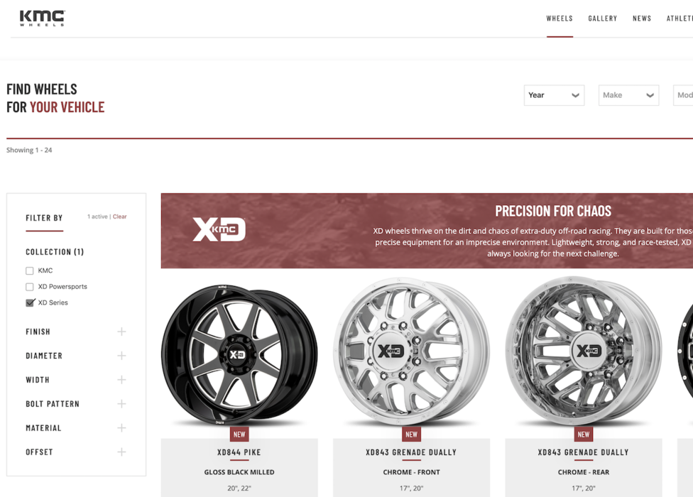Click NEW badge on Chrome Front Grenade
This screenshot has width=693, height=497.
(412, 435)
